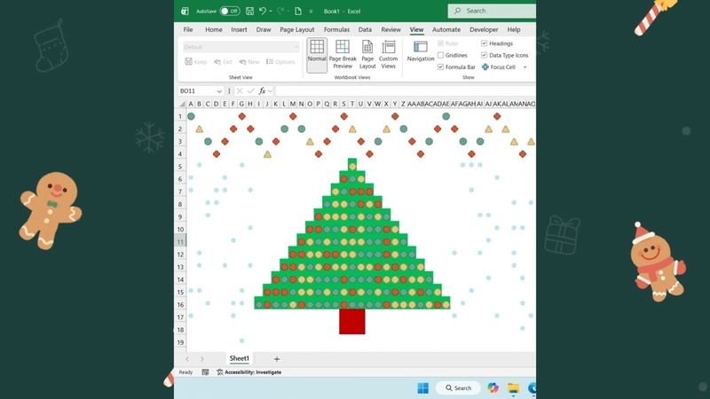Select the Normal workbook view
710x399 pixels.
[x=317, y=55]
